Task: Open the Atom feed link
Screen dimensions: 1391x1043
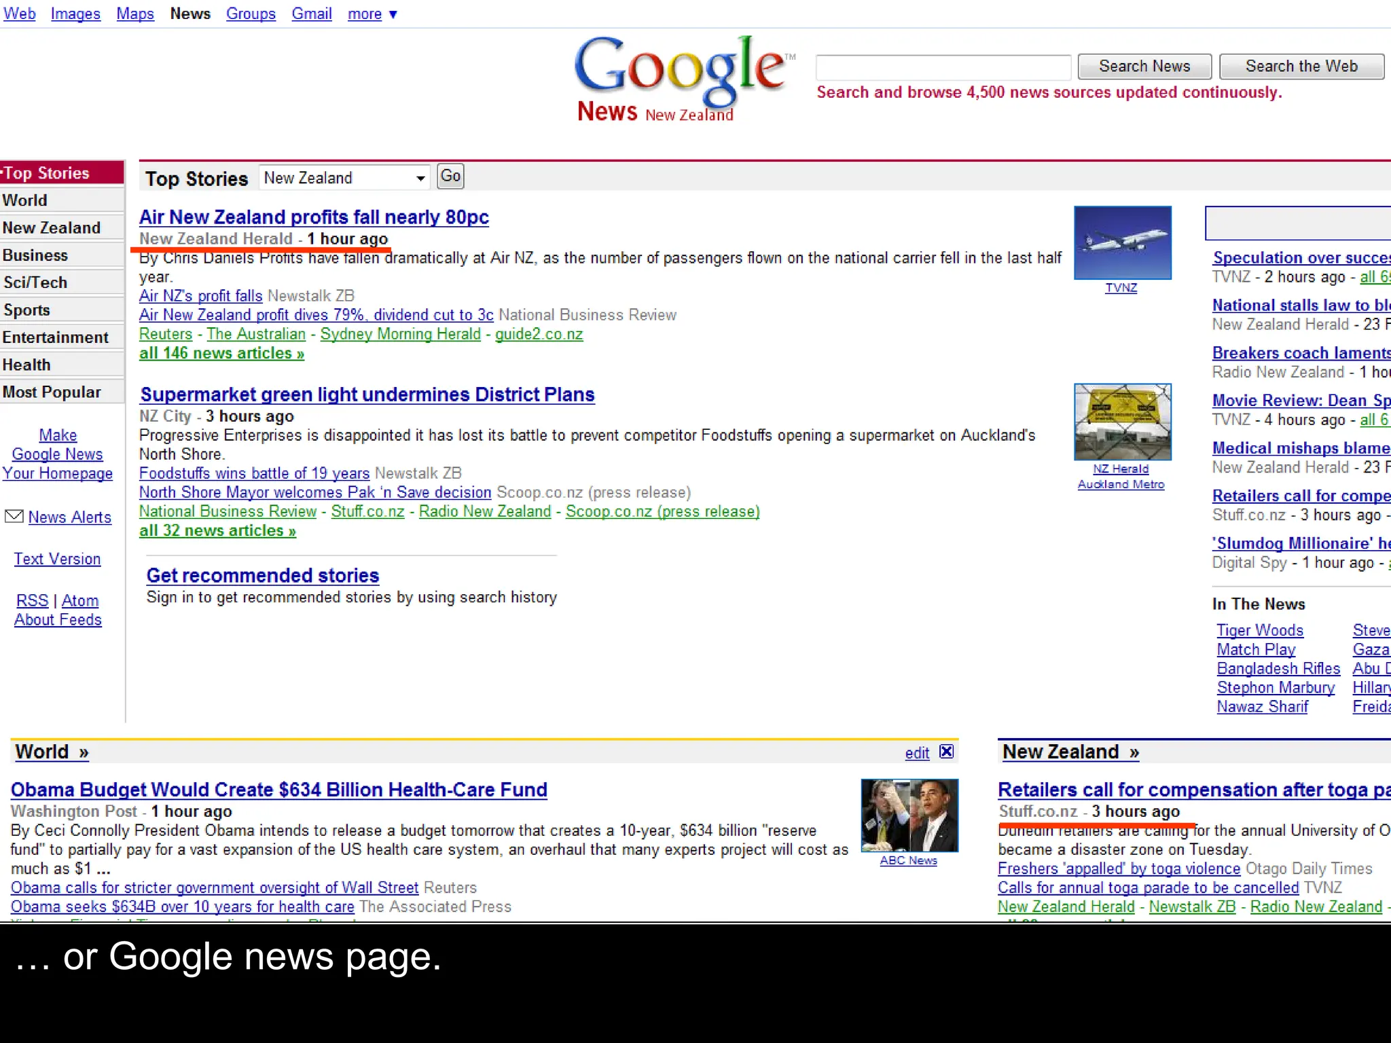Action: [x=80, y=601]
